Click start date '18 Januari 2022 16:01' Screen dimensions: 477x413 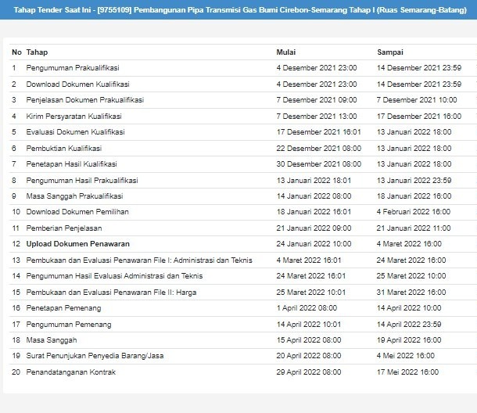pyautogui.click(x=314, y=212)
